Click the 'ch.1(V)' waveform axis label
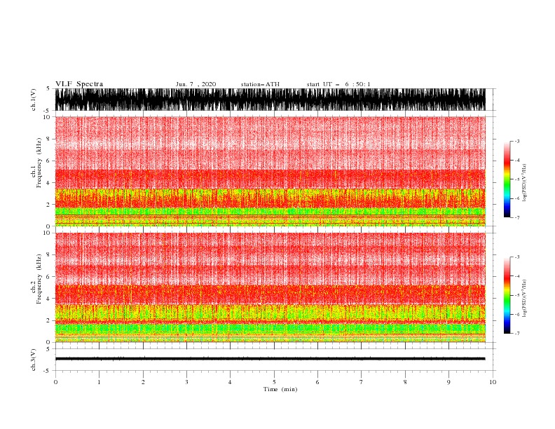The height and width of the screenshot is (429, 555). point(34,100)
